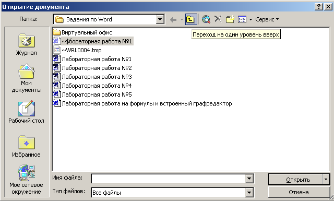The image size is (334, 201).
Task: Expand the Имя файла dropdown
Action: 249,179
